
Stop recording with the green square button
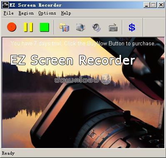45,27
